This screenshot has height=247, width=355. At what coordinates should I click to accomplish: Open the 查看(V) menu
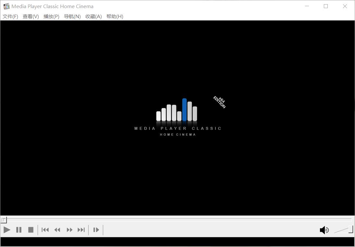pyautogui.click(x=31, y=17)
